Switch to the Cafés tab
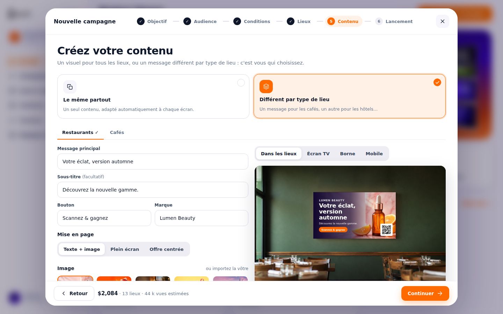The image size is (503, 314). (x=117, y=133)
